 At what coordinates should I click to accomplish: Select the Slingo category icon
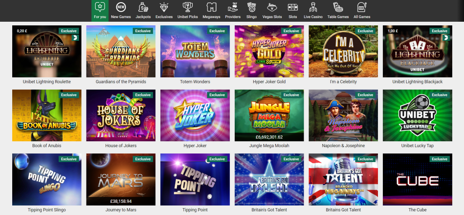(x=251, y=7)
